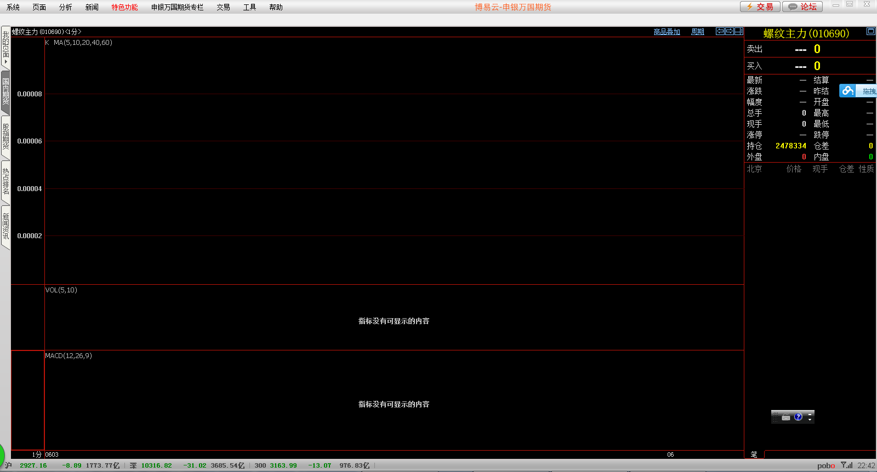877x472 pixels.
Task: Click the left arrow navigation icon
Action: click(720, 31)
